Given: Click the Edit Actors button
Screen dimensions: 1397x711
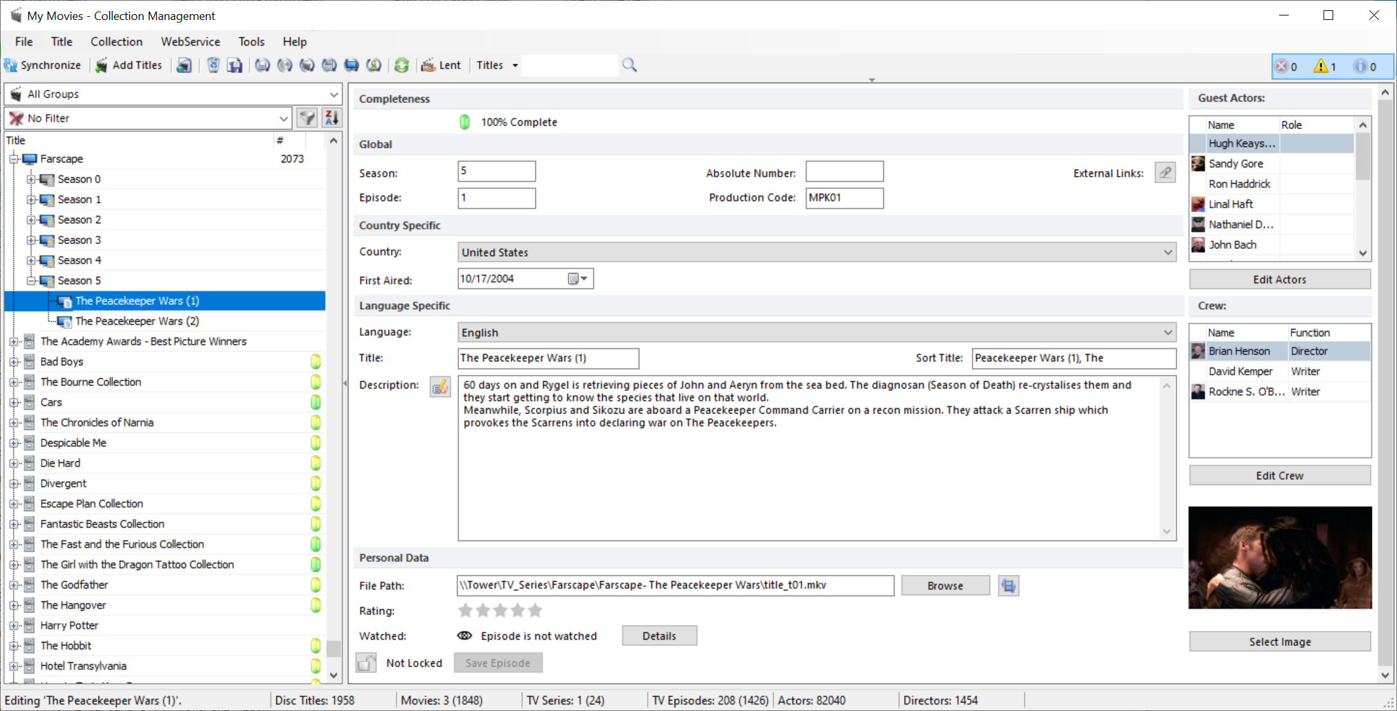Looking at the screenshot, I should click(x=1280, y=280).
